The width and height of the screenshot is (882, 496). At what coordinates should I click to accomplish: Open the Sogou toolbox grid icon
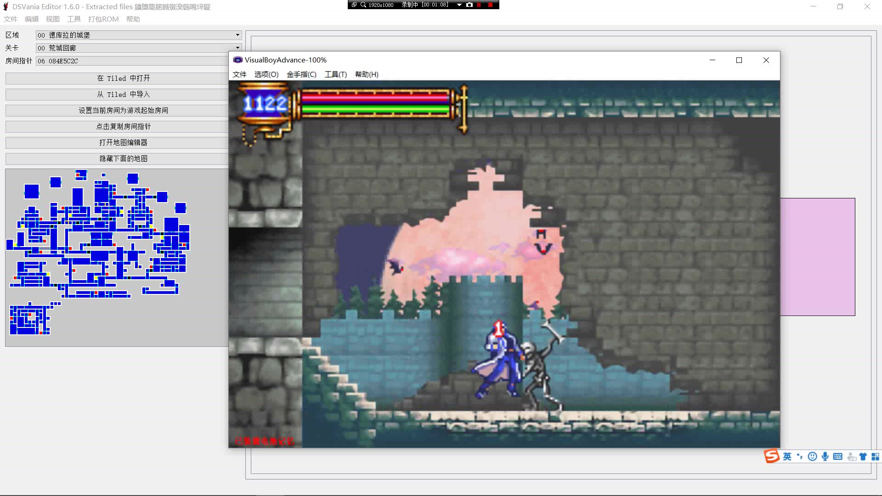(875, 456)
